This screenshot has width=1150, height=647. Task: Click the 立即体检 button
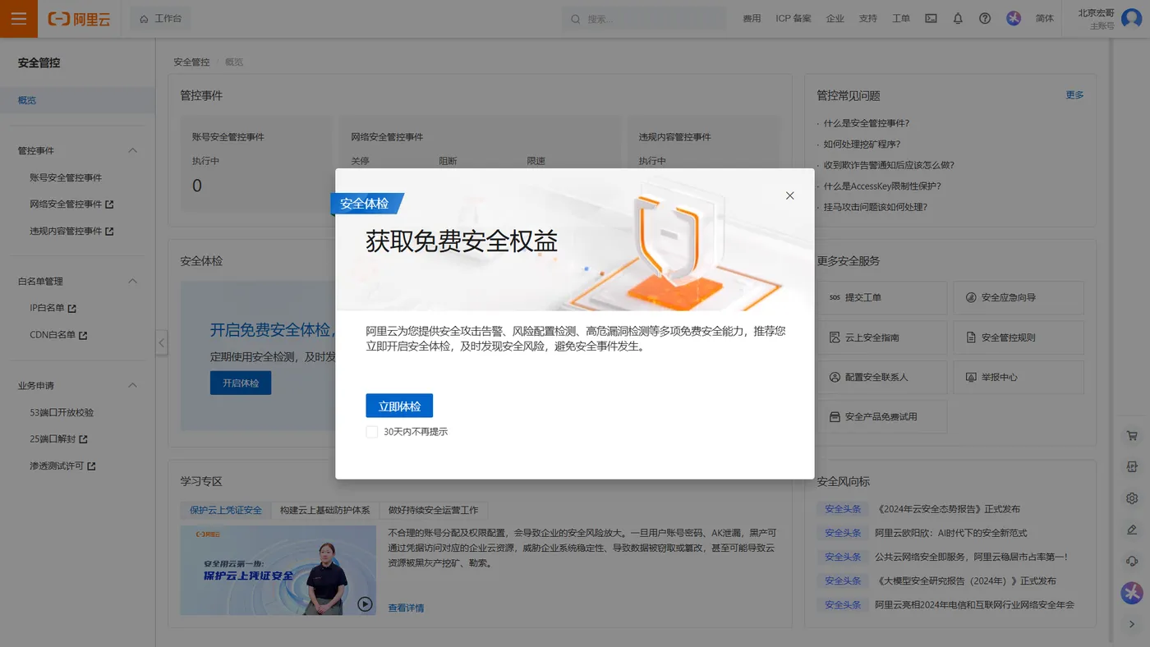399,406
